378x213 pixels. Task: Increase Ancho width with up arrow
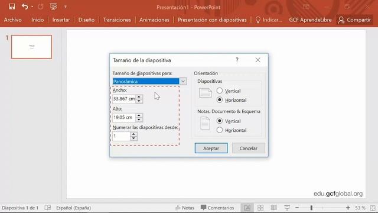(x=139, y=97)
